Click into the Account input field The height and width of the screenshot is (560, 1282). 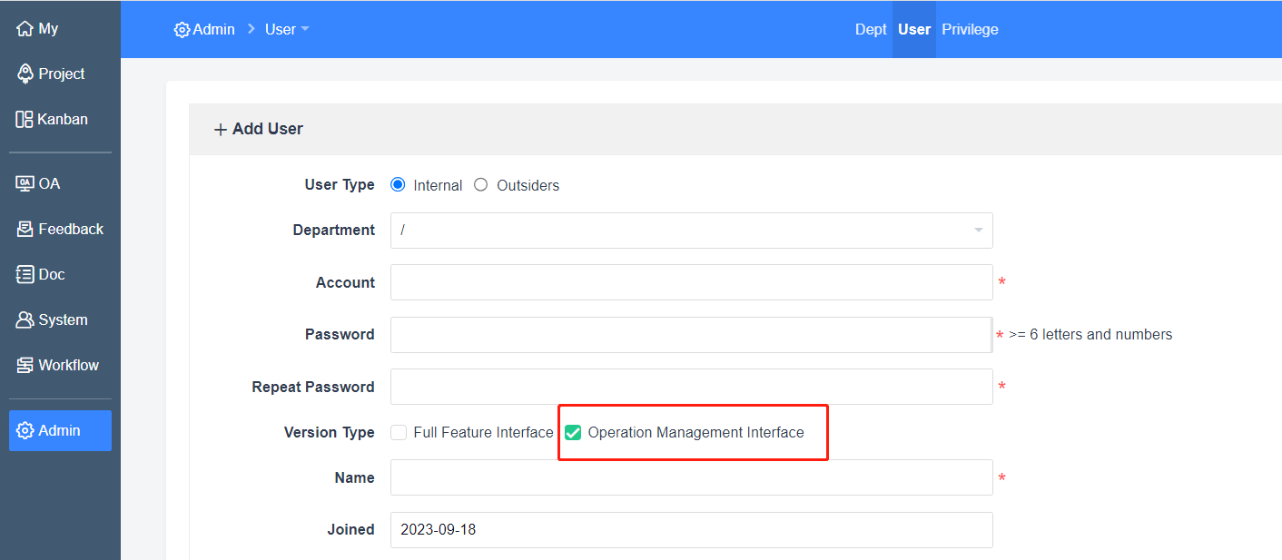pyautogui.click(x=691, y=282)
